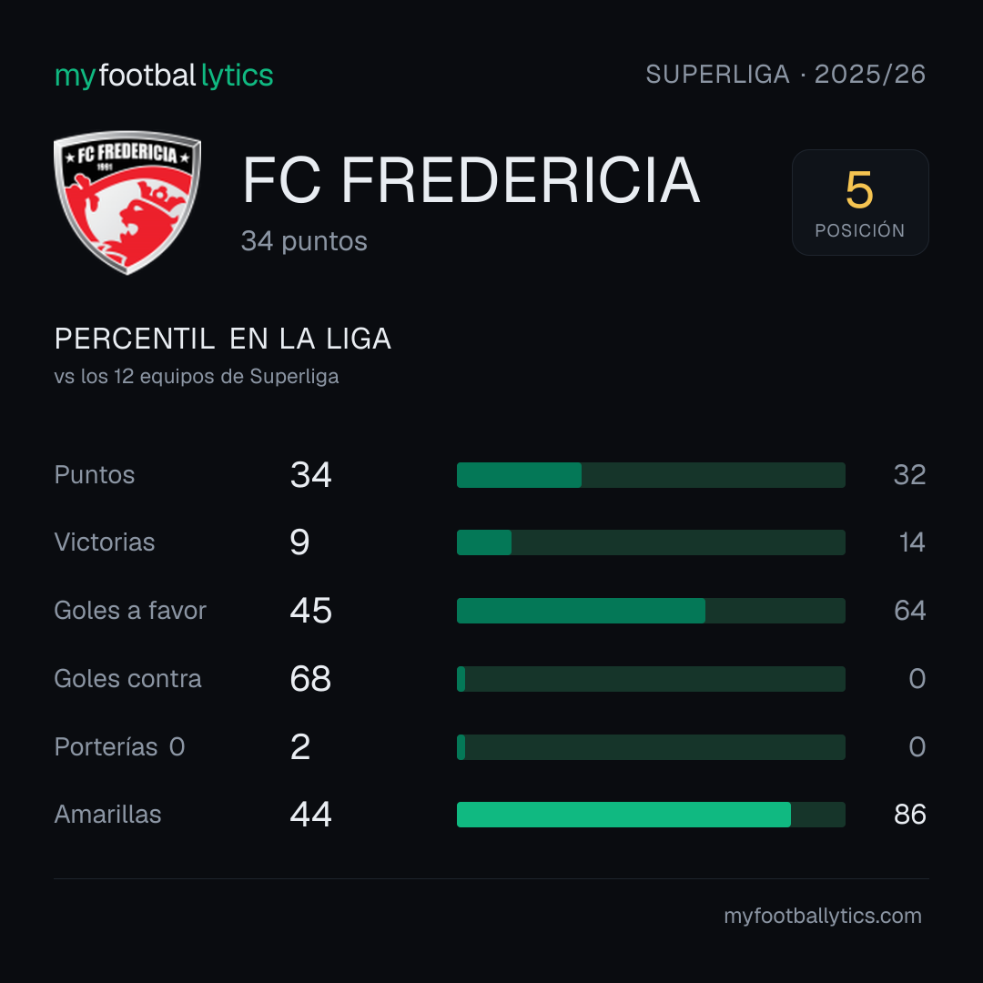The height and width of the screenshot is (983, 983).
Task: Click the FC FREDERICIA team title
Action: click(x=471, y=180)
